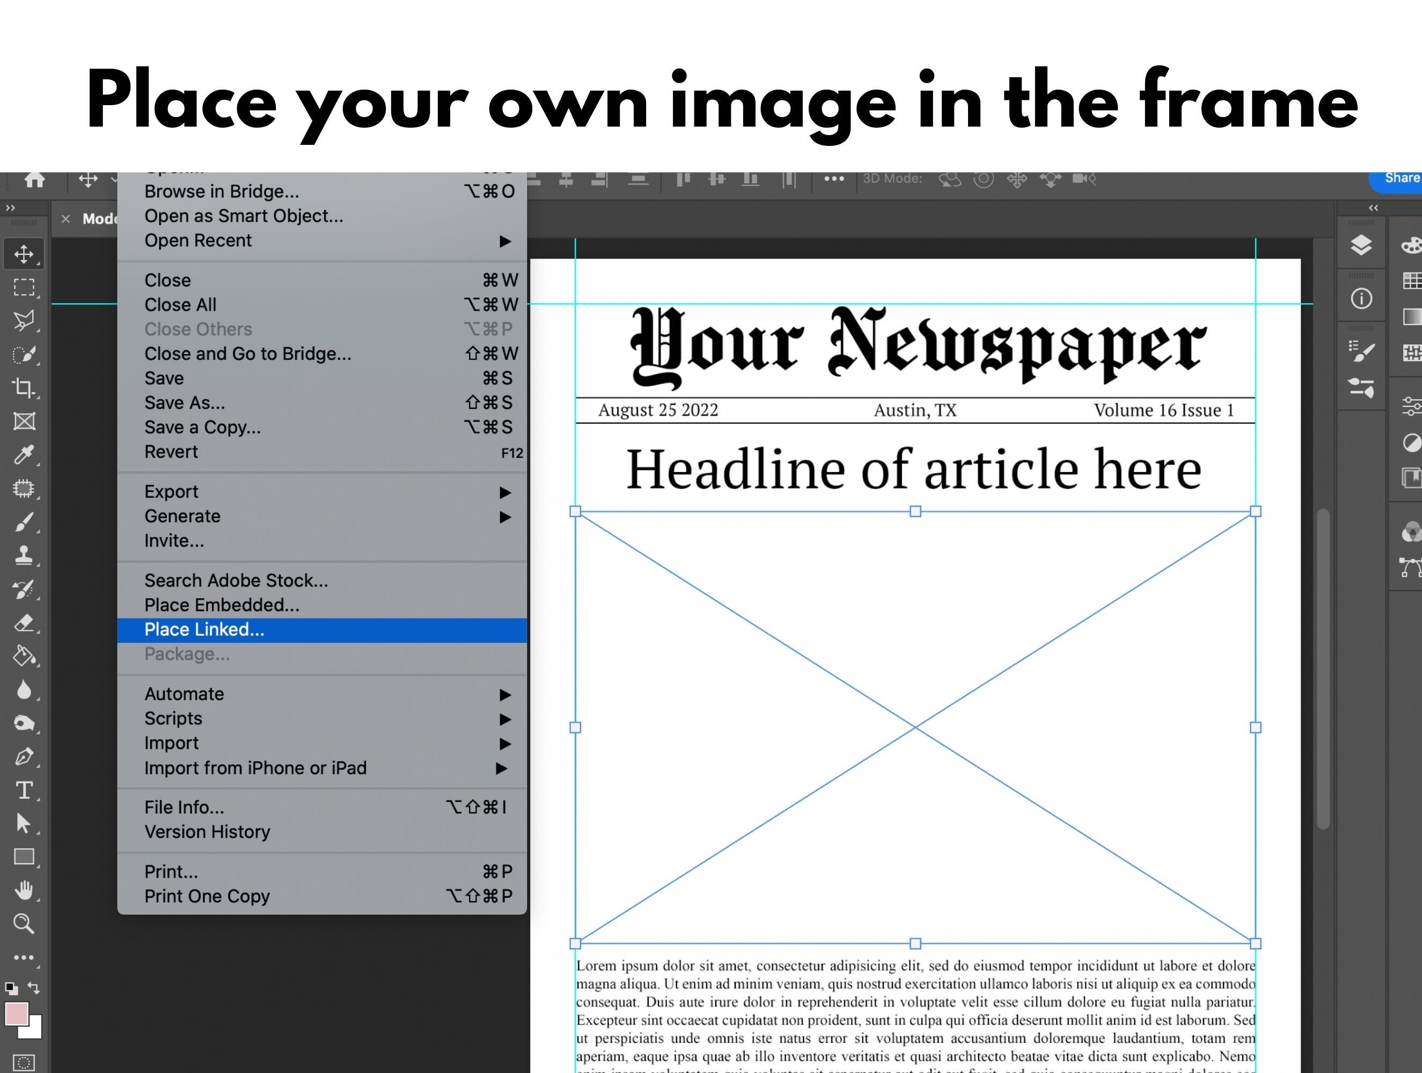Select the Burn hand tool
The width and height of the screenshot is (1422, 1073).
(25, 723)
